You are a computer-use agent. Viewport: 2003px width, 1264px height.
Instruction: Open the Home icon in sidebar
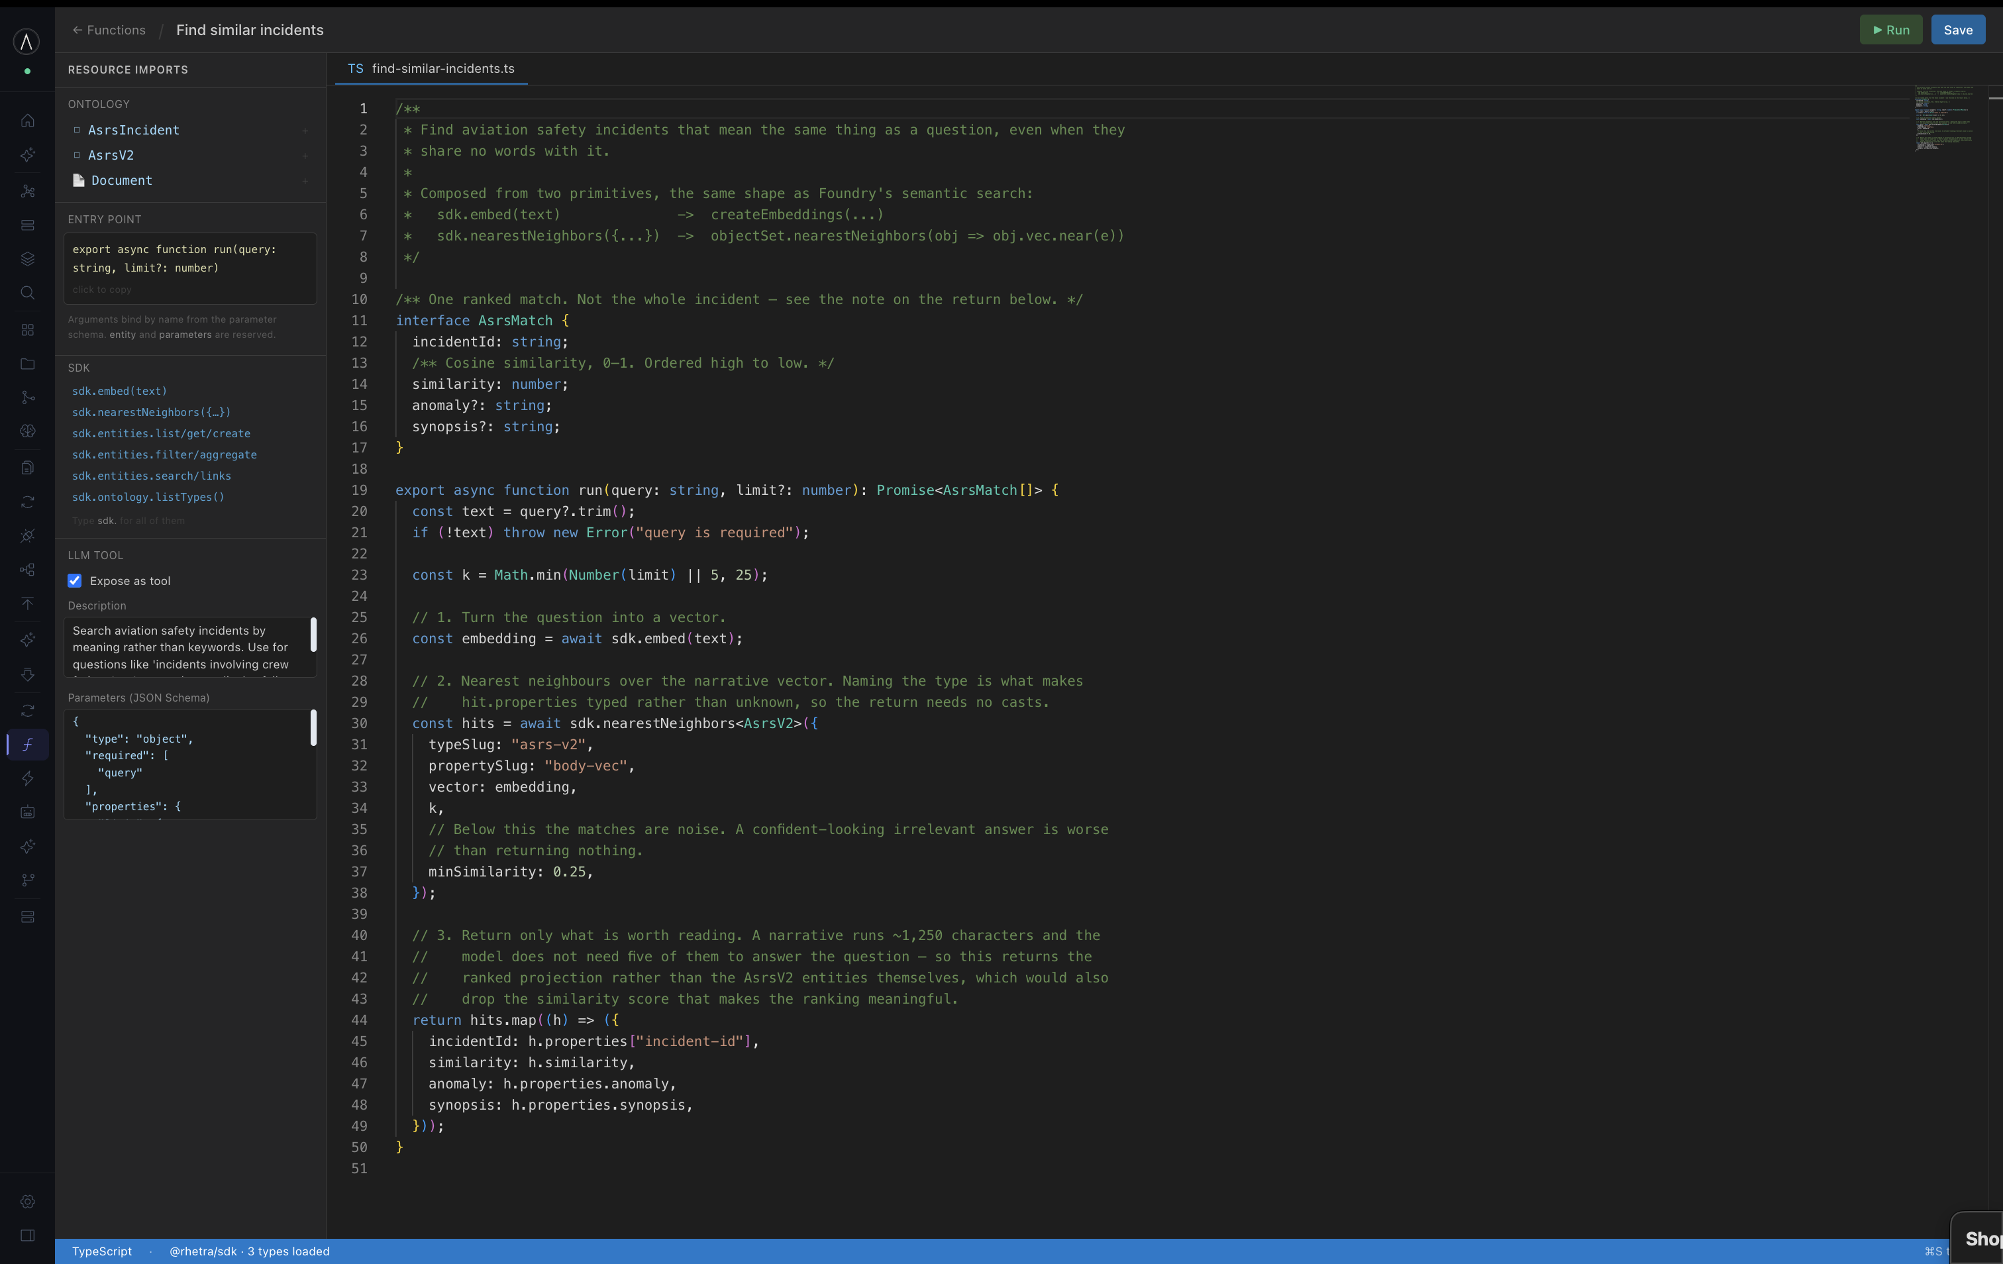tap(27, 121)
